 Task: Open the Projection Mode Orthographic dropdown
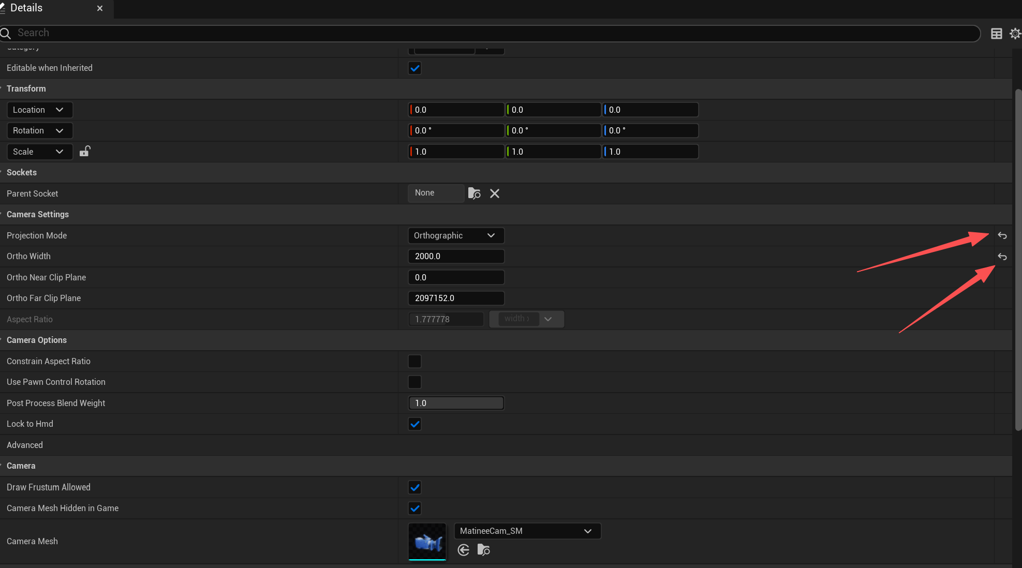[456, 235]
